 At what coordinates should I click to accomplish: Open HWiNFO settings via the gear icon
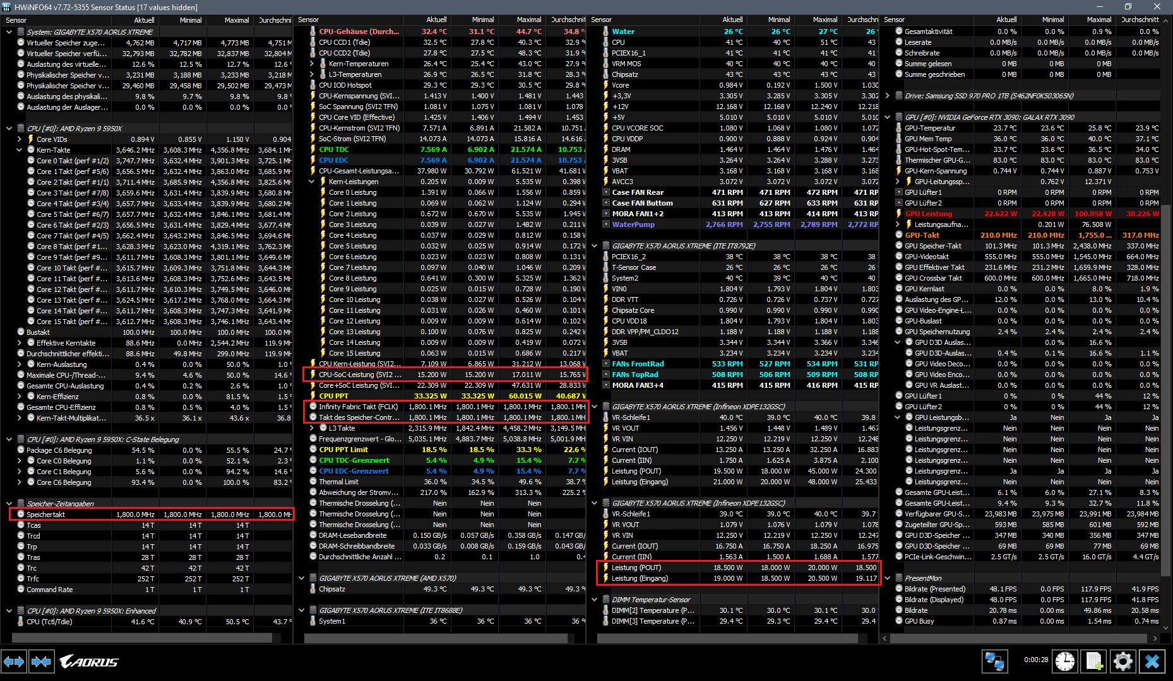click(1123, 661)
